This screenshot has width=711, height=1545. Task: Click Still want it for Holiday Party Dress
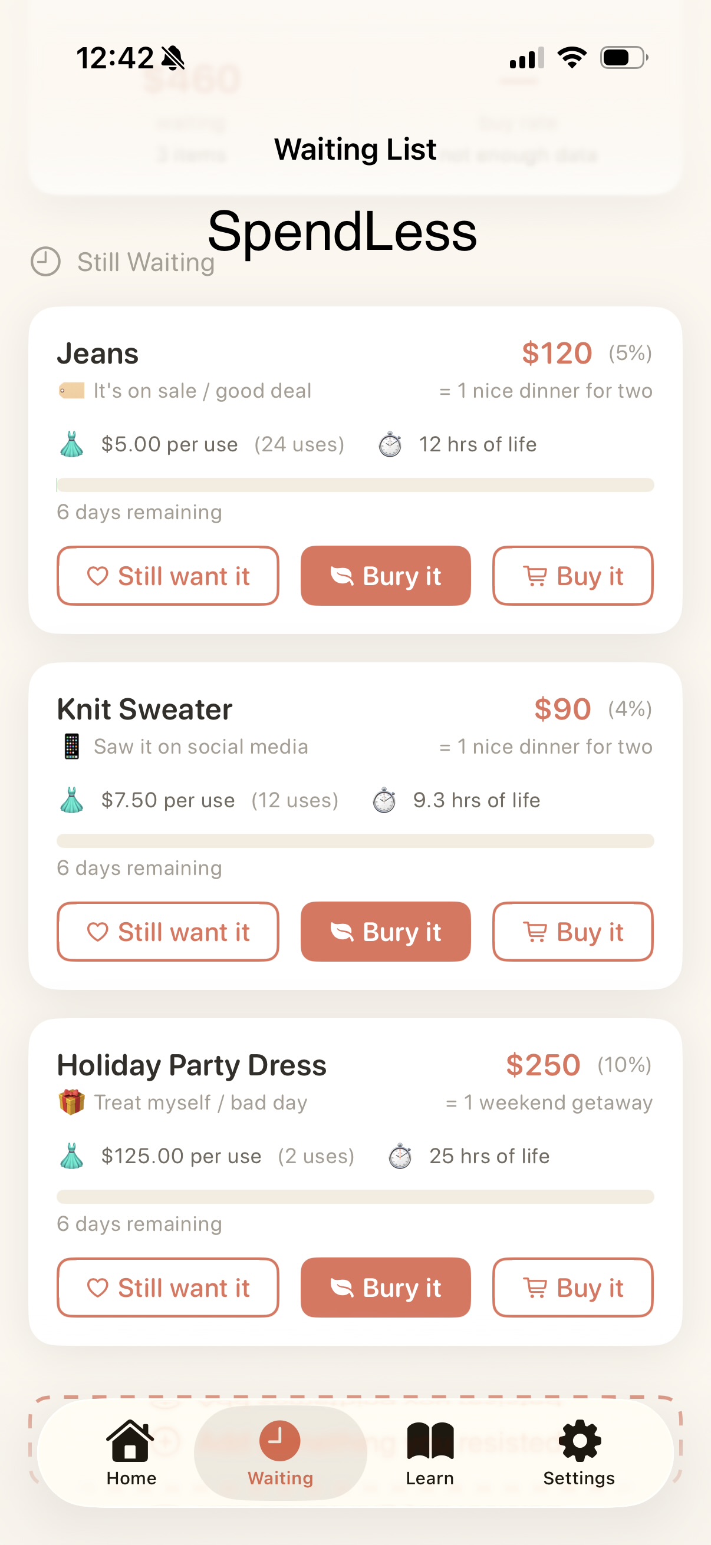tap(168, 1287)
